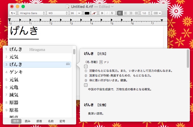Click the Untitled 4.rtf window title

(82, 7)
